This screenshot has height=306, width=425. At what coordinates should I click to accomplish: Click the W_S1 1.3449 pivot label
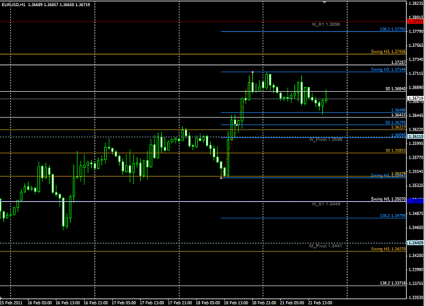coord(326,204)
